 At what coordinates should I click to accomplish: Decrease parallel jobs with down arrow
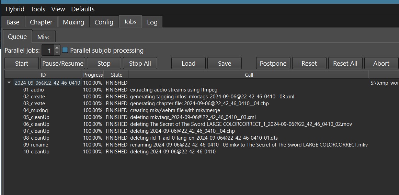57,53
